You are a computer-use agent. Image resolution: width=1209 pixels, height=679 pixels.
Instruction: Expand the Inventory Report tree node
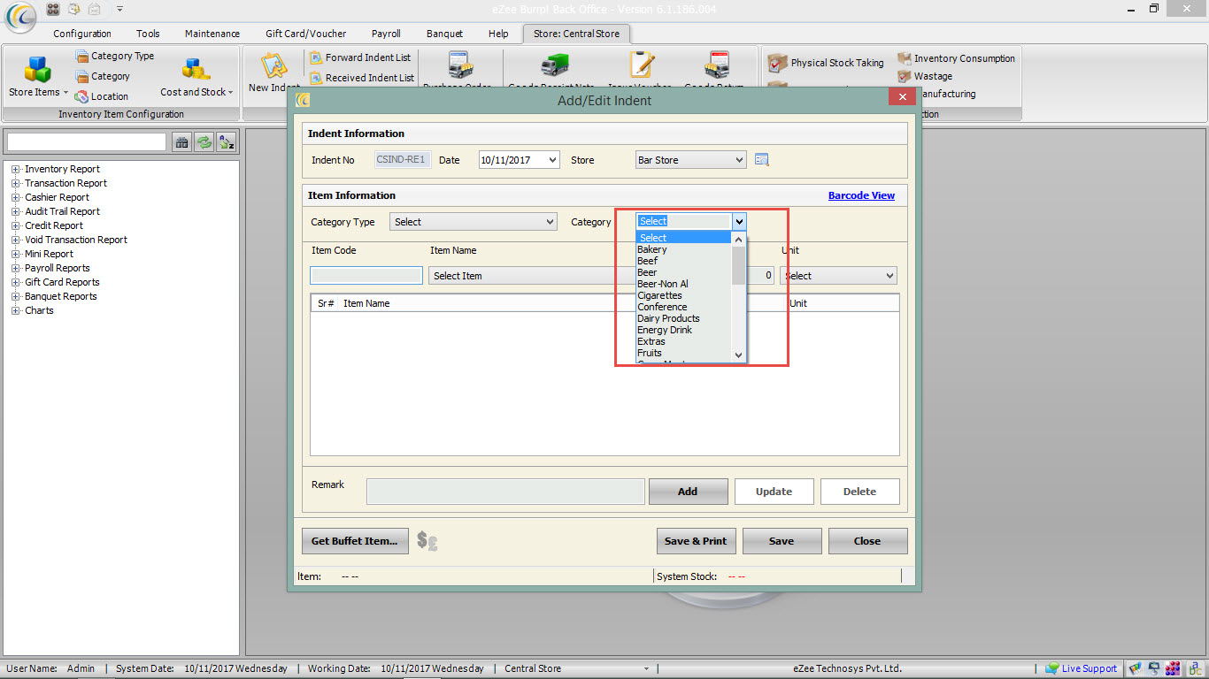click(x=15, y=169)
